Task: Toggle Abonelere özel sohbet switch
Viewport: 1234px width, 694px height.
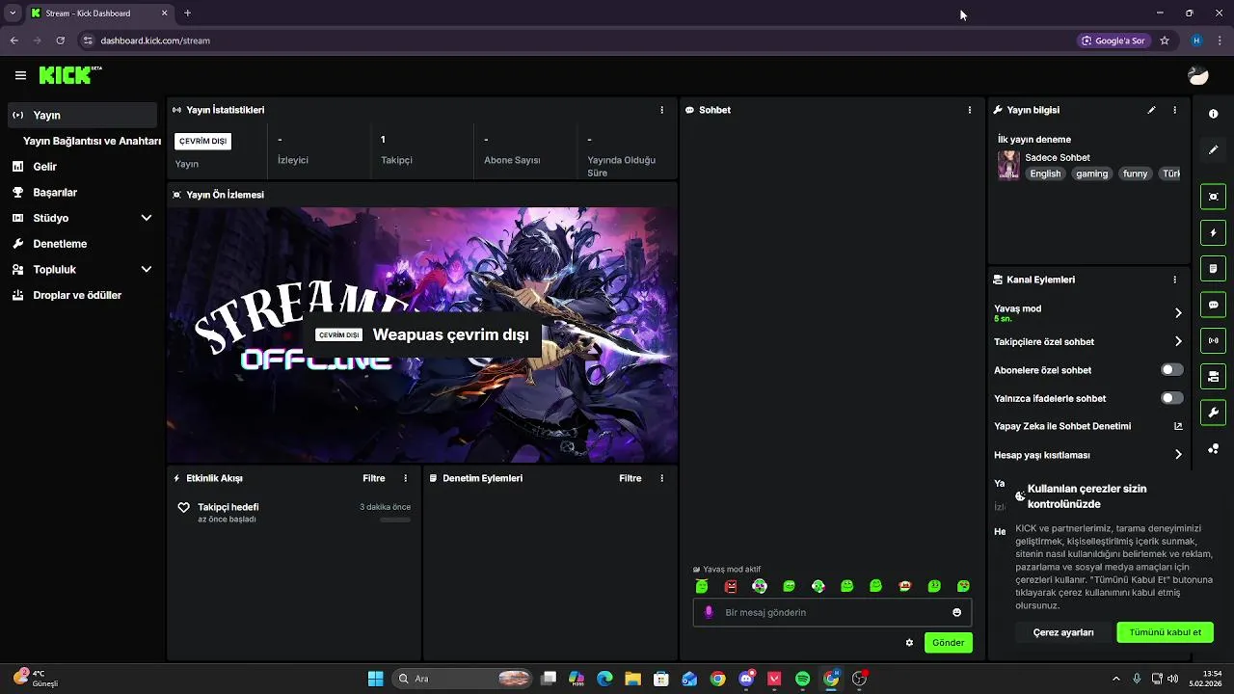Action: 1171,370
